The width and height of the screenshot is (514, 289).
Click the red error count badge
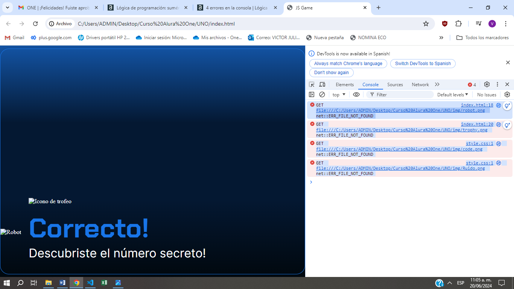point(472,85)
